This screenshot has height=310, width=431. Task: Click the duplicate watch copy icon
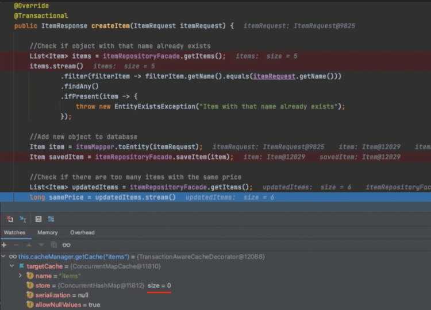53,245
